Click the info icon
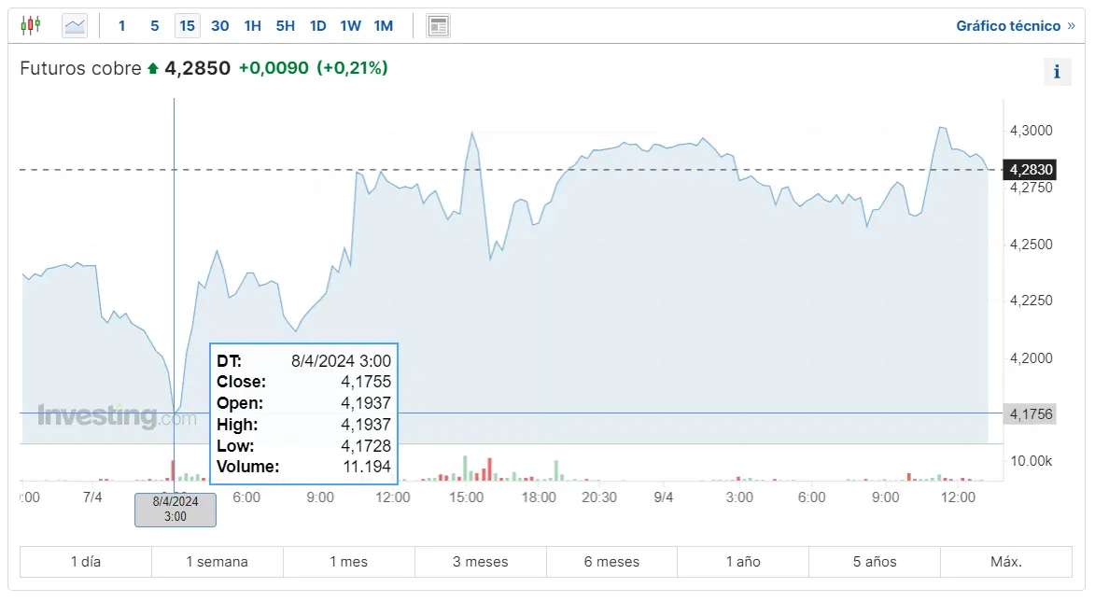The width and height of the screenshot is (1095, 602). (x=1057, y=71)
